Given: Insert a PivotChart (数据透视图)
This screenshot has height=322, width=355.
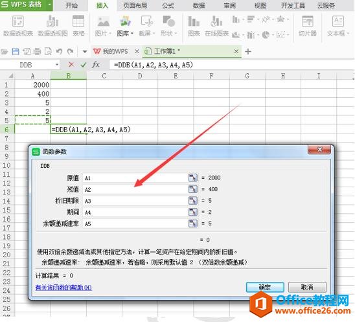Looking at the screenshot, I should [52, 26].
